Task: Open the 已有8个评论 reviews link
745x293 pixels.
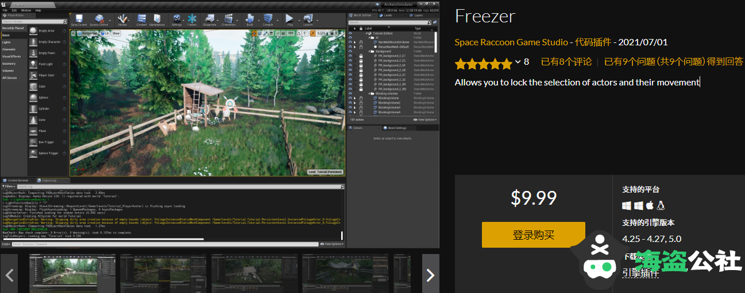Action: click(x=566, y=62)
